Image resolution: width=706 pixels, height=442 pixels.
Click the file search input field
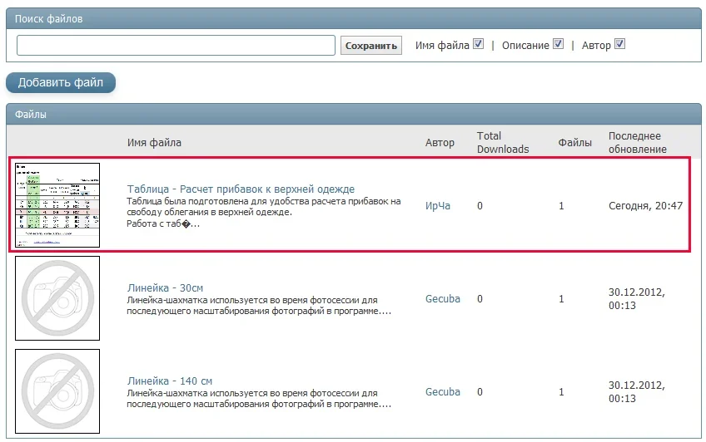[176, 46]
